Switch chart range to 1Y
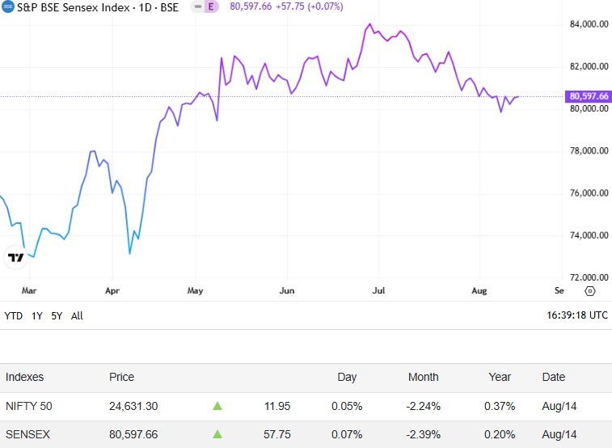 [x=37, y=316]
